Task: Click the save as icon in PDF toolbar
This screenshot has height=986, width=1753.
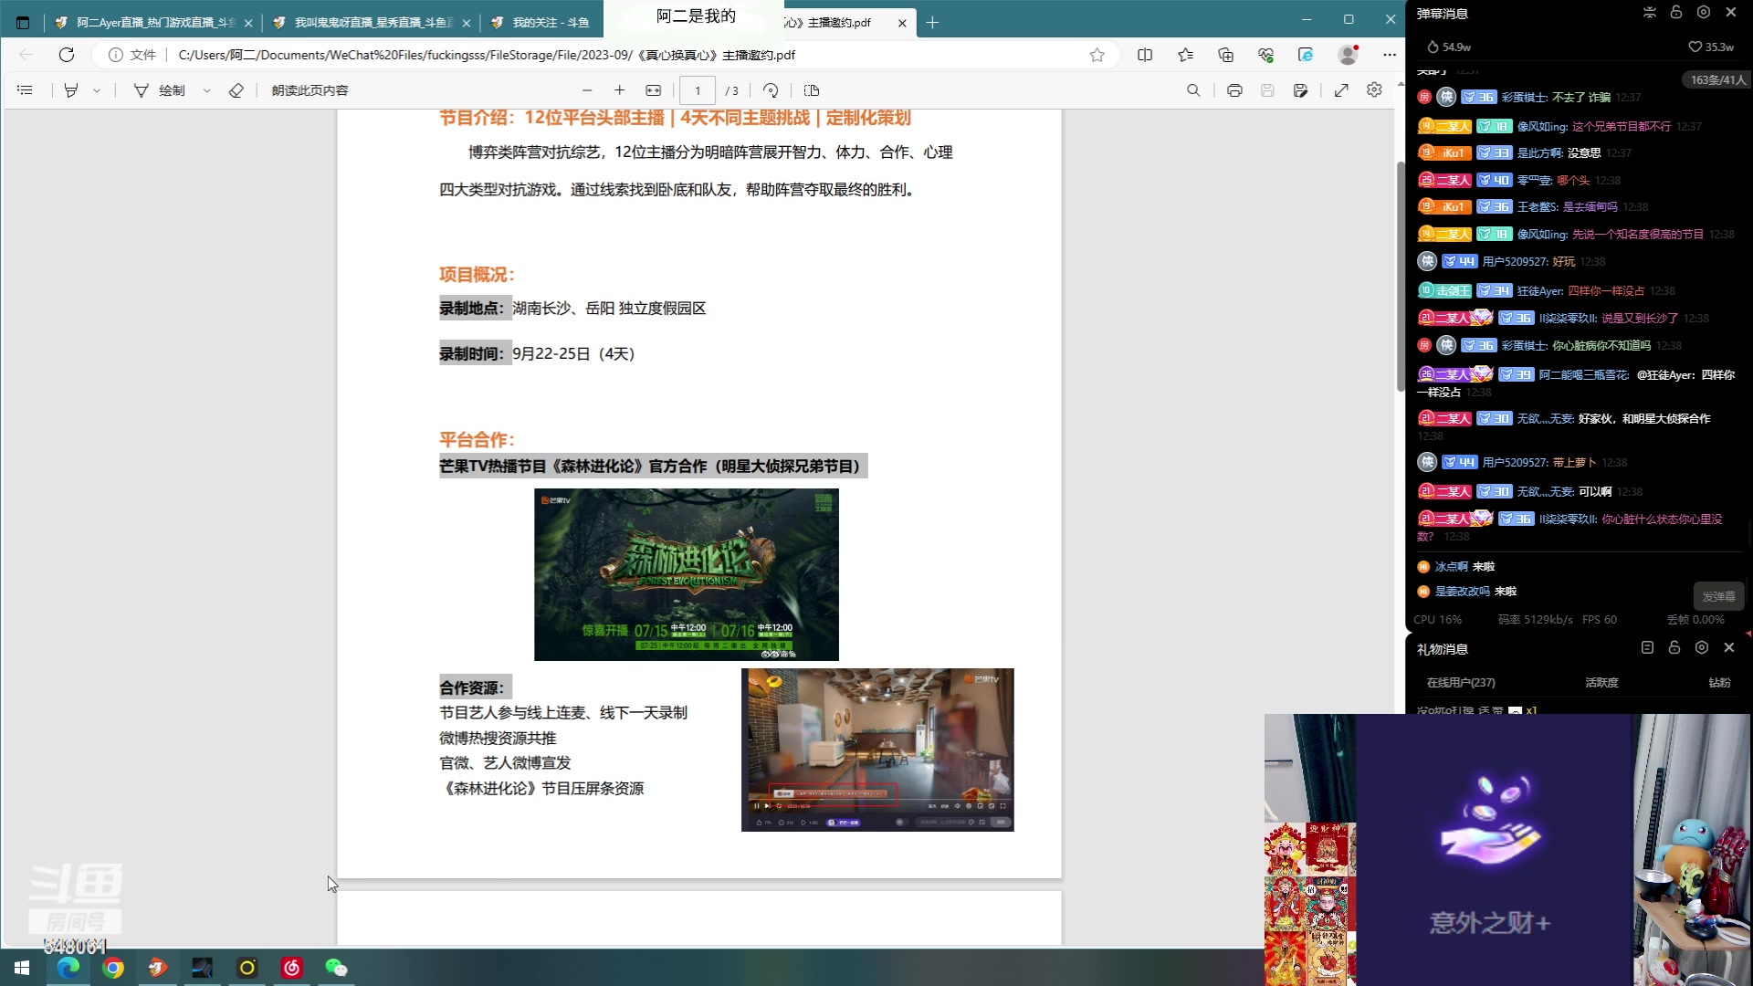Action: pyautogui.click(x=1300, y=90)
